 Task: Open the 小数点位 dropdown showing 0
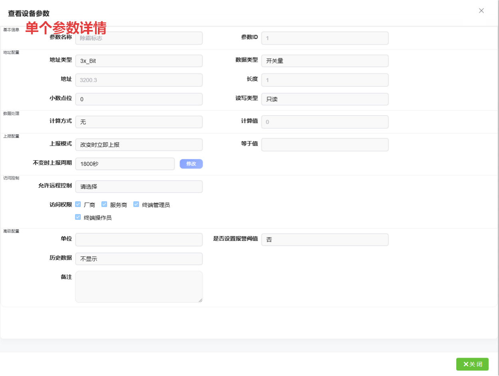(x=139, y=99)
